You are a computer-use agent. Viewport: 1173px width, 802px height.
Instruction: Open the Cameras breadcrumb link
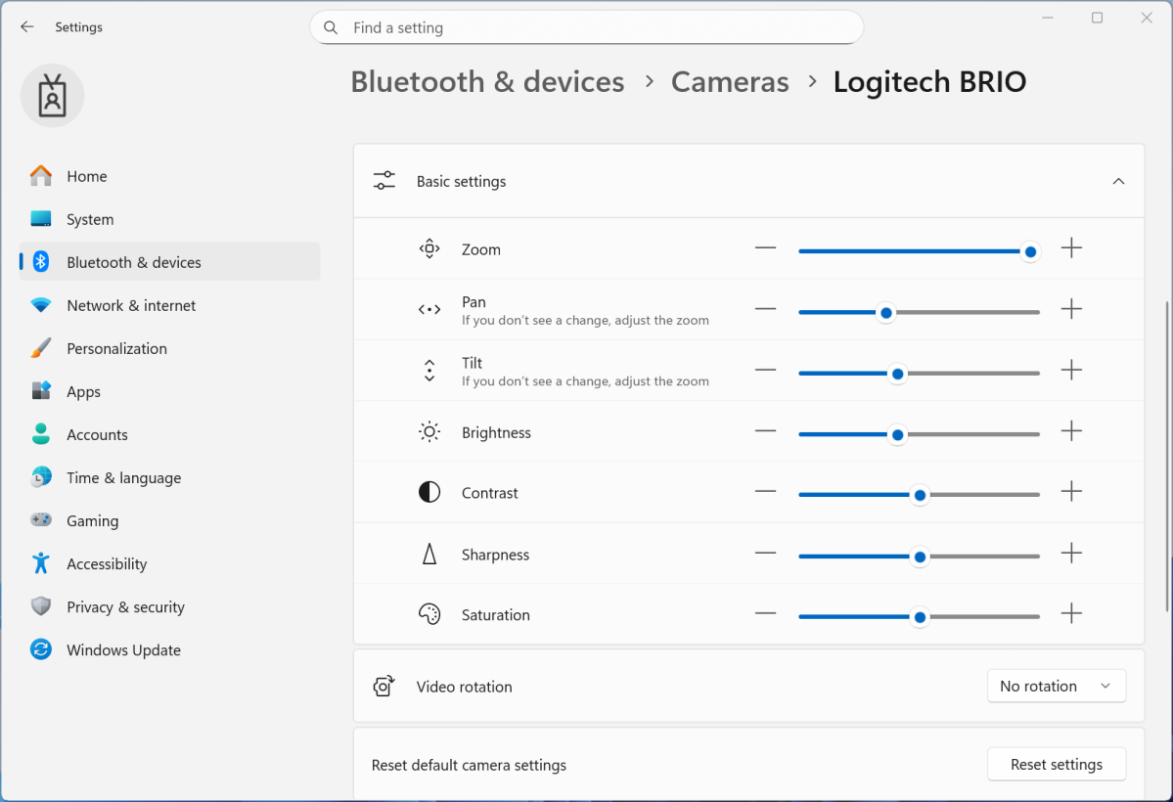point(729,82)
